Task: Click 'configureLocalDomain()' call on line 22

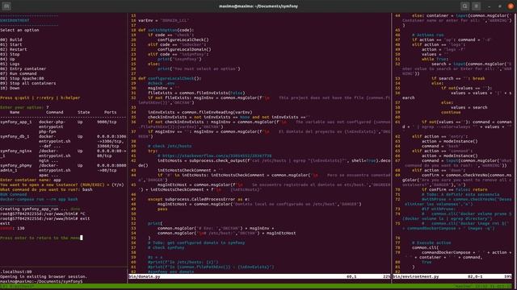Action: (x=184, y=49)
